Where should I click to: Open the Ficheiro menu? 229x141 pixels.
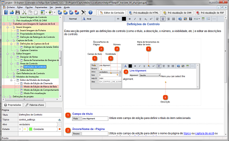click(x=11, y=7)
